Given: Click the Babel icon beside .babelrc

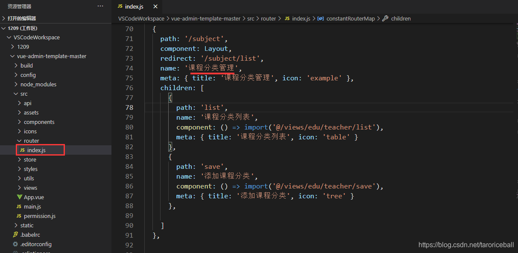Looking at the screenshot, I should (15, 235).
